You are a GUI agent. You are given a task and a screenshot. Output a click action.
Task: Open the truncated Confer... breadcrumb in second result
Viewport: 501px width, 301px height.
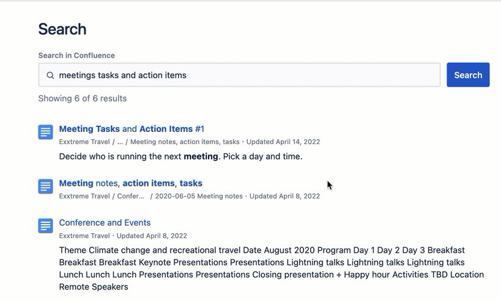coord(130,196)
